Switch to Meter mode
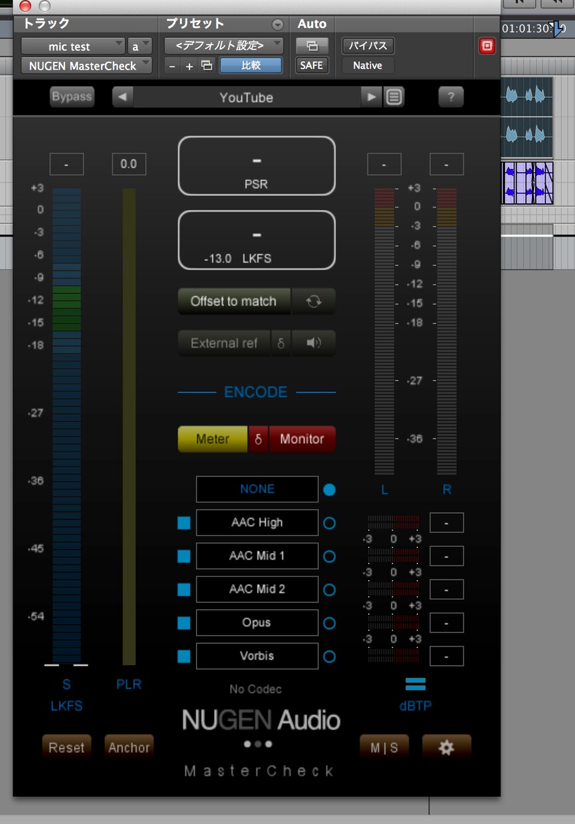This screenshot has height=824, width=575. [213, 439]
